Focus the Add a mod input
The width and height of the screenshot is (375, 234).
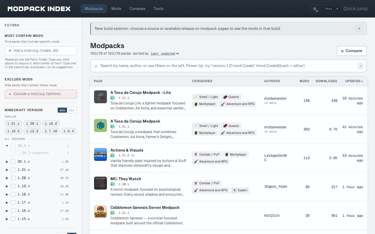coord(41,51)
